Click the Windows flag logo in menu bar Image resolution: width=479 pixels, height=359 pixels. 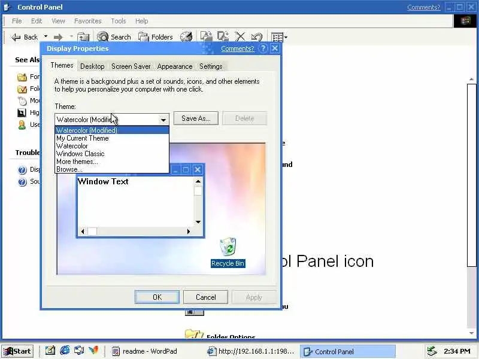466,21
